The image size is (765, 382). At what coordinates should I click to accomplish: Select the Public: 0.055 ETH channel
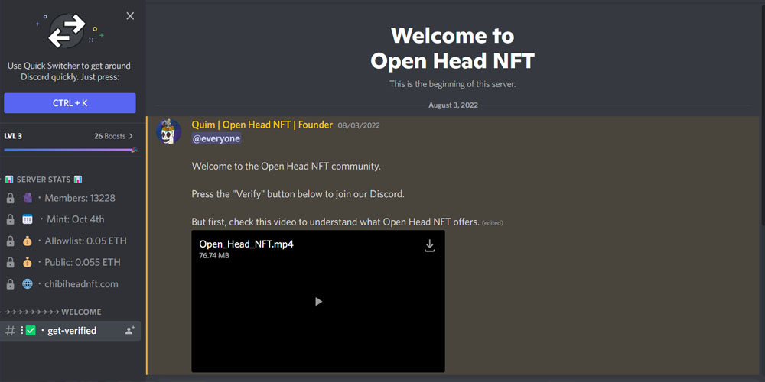coord(70,263)
